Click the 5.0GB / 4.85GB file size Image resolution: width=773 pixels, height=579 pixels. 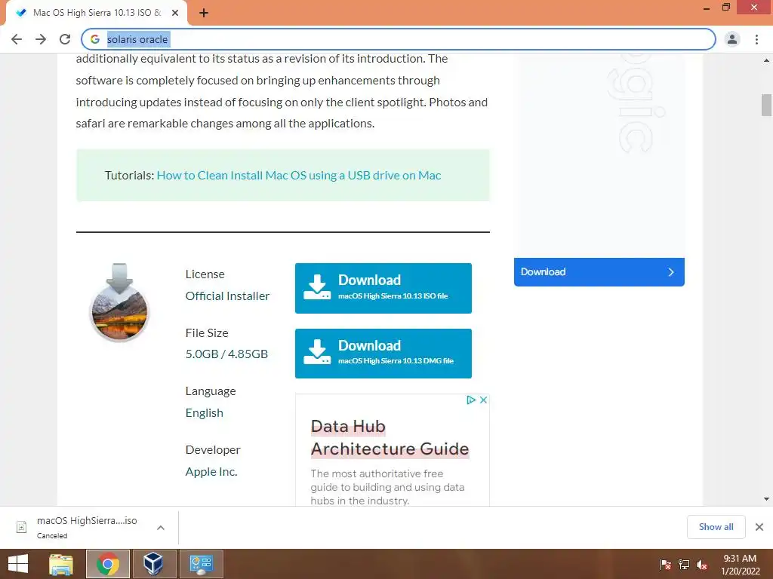click(x=226, y=354)
